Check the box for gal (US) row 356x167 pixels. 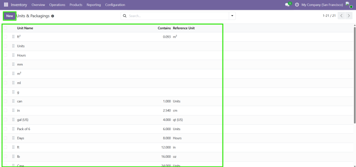point(5,119)
